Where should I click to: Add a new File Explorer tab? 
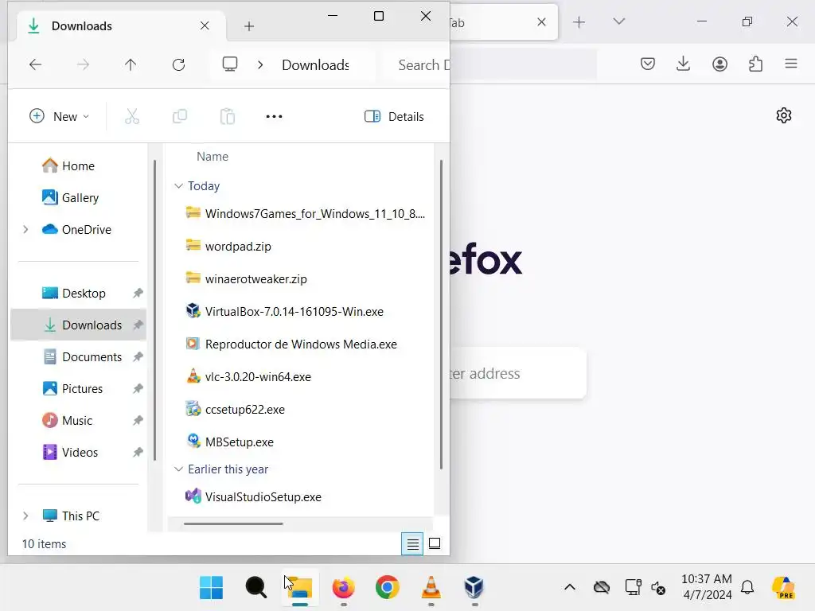[x=249, y=26]
